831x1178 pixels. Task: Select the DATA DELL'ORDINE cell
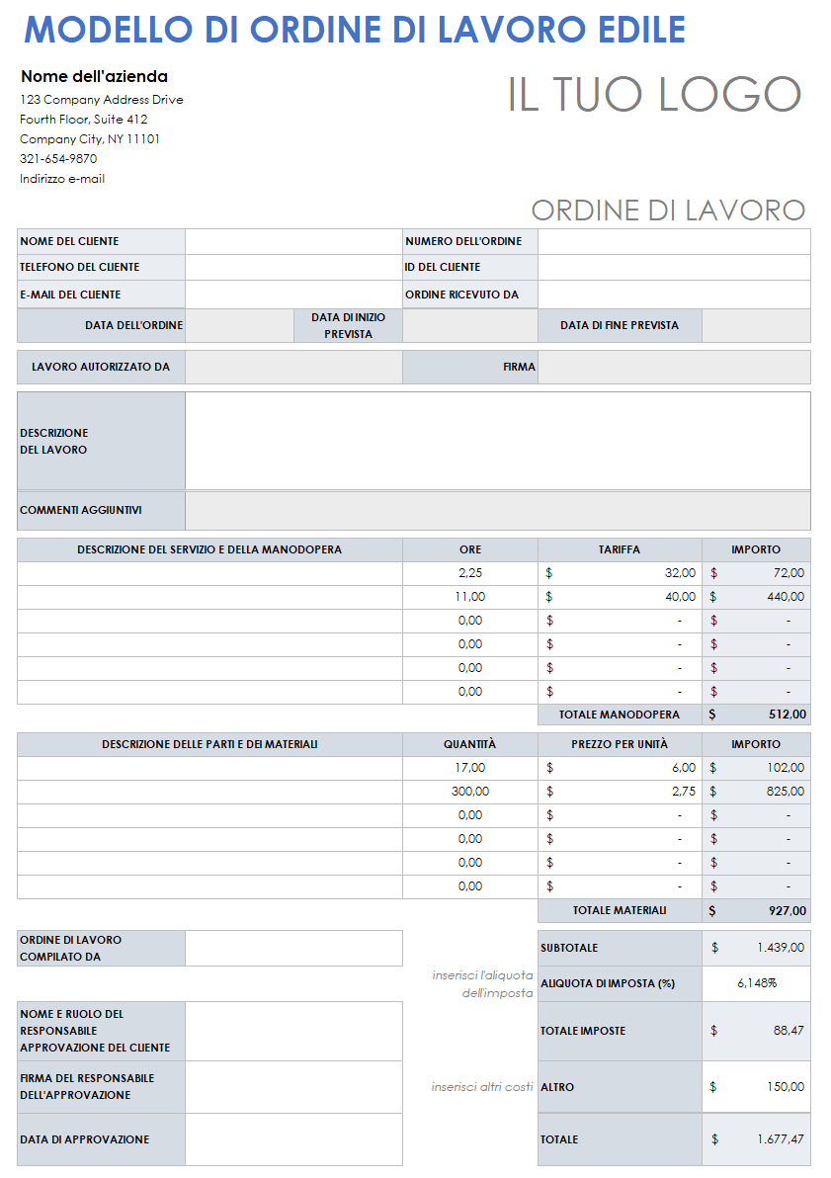tap(241, 325)
